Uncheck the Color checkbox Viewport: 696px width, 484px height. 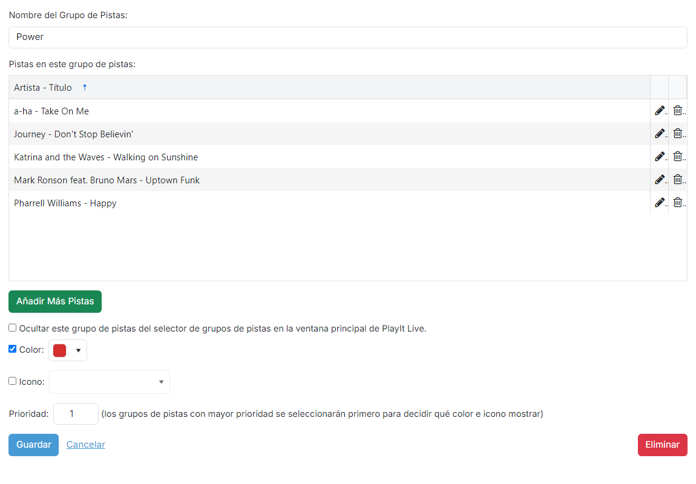point(13,349)
